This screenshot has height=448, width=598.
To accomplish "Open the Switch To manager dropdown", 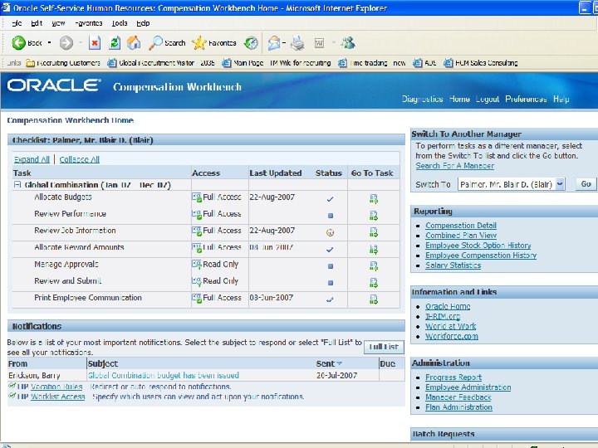I will pyautogui.click(x=560, y=184).
